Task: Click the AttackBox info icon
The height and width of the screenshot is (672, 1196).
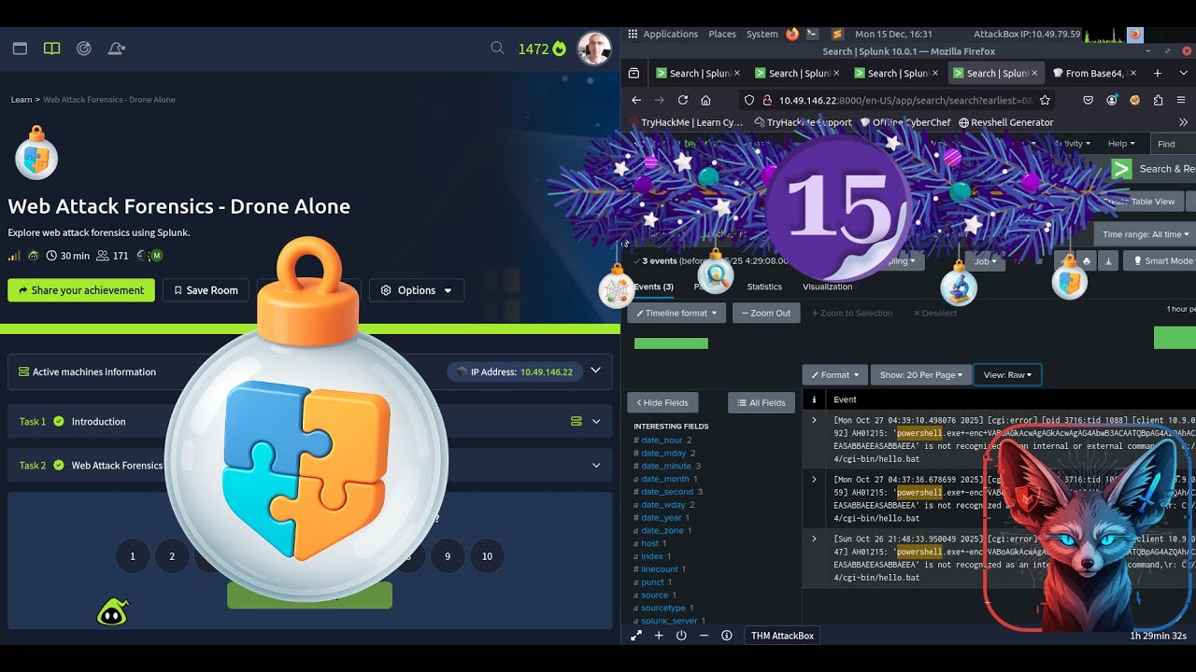Action: click(726, 636)
